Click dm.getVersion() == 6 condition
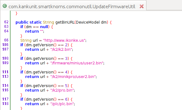This screenshot has height=110, width=182. (x=47, y=99)
